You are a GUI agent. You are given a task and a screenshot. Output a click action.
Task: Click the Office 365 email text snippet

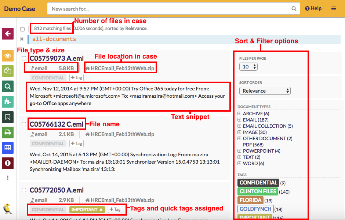coord(128,96)
